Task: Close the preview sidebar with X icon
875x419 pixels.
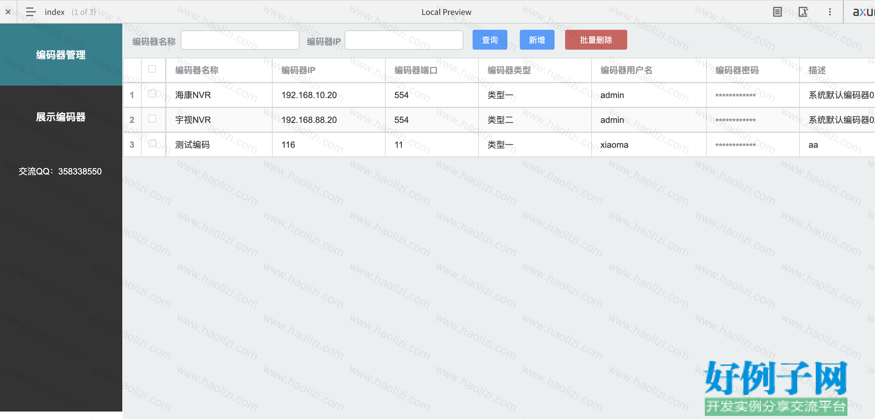Action: click(8, 12)
